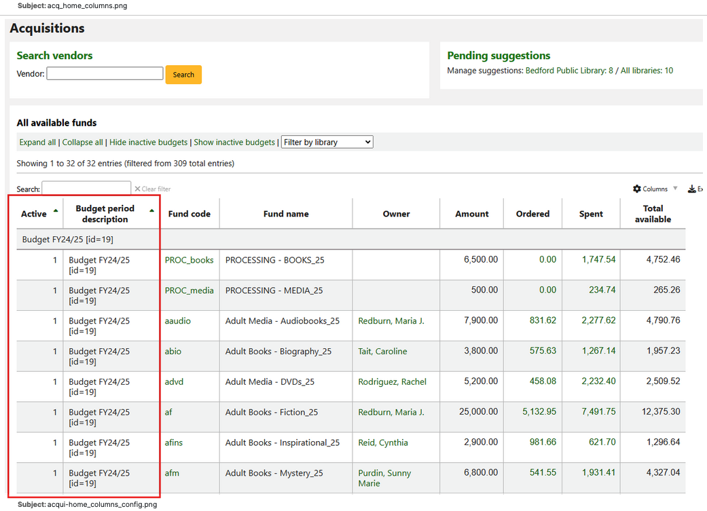Click the Clear filter X icon
Screen dimensions: 707x511
[x=137, y=189]
